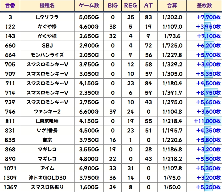
Task: Click the REG value 31 cell
Action: [130, 168]
